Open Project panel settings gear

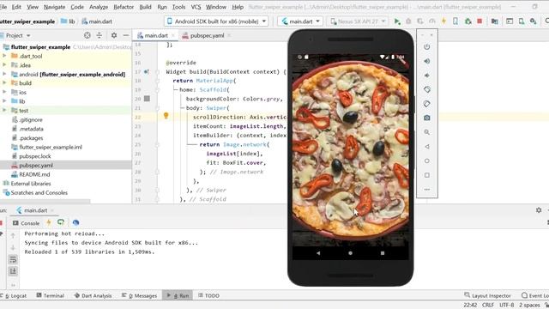coord(114,35)
